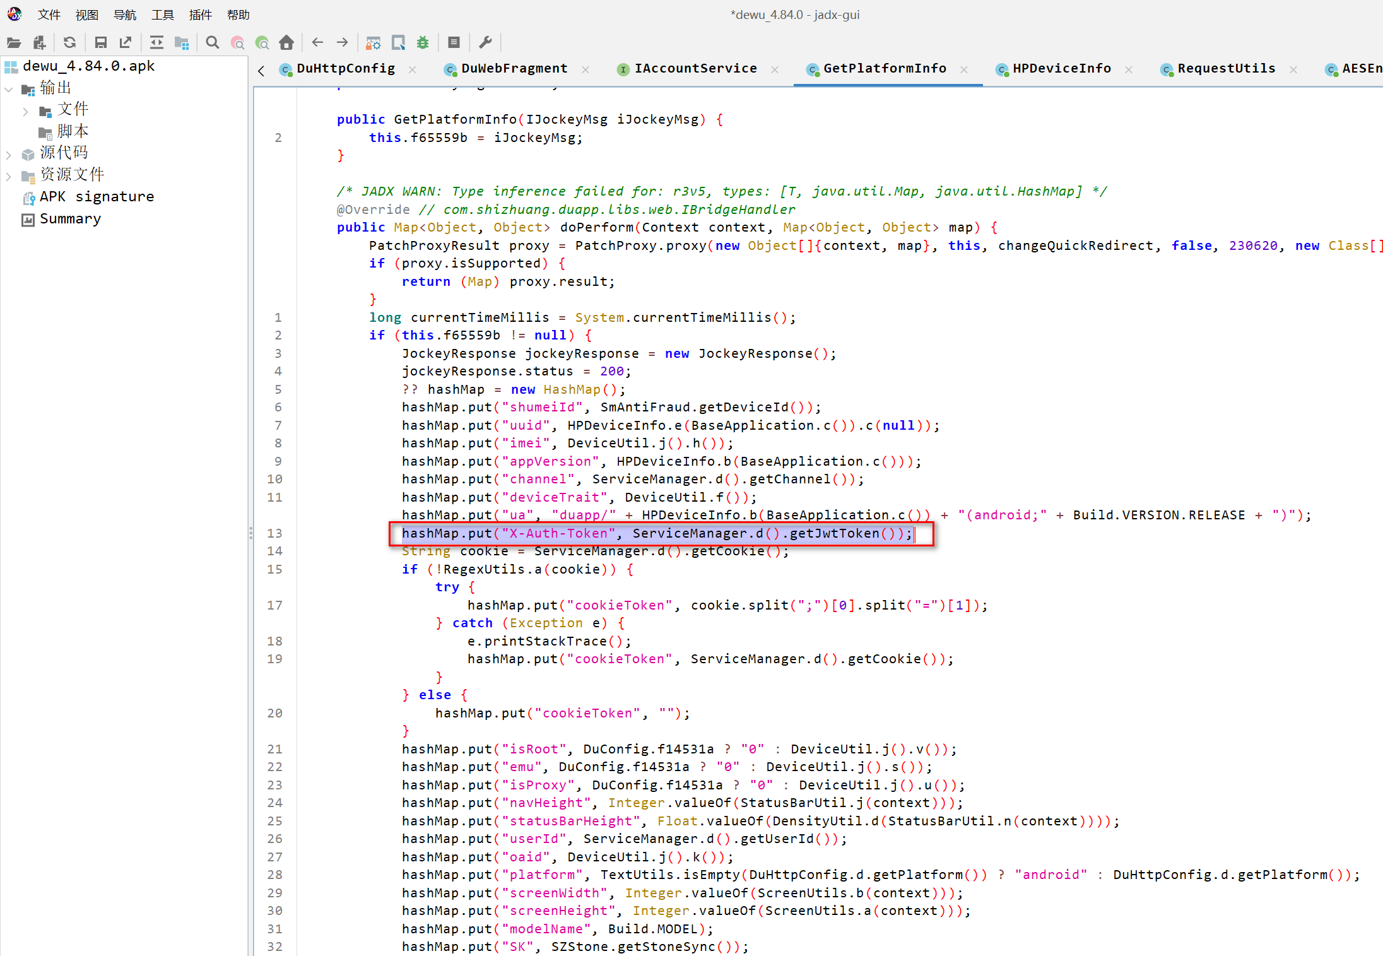Click the Add files toolbar icon

pyautogui.click(x=39, y=42)
